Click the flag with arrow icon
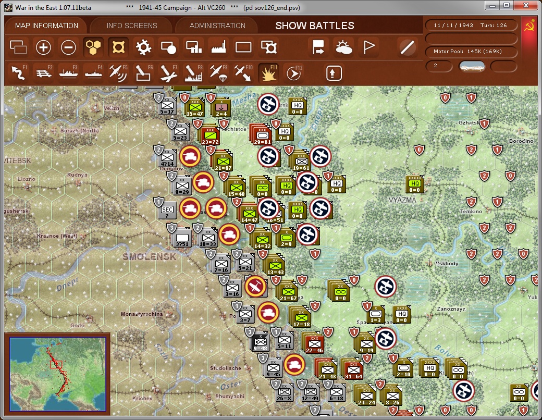The image size is (542, 420). pos(318,47)
